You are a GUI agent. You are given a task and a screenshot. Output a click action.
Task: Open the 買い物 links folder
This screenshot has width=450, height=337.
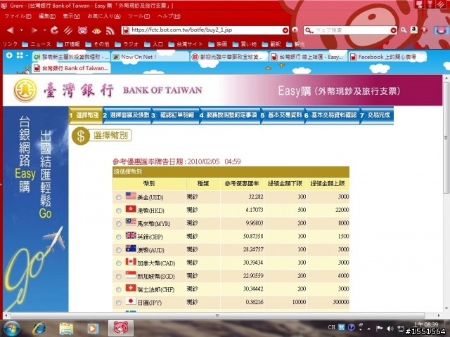point(245,44)
